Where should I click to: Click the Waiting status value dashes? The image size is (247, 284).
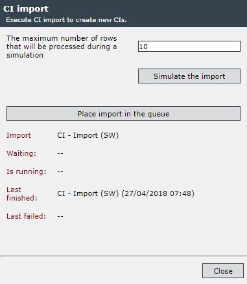60,154
